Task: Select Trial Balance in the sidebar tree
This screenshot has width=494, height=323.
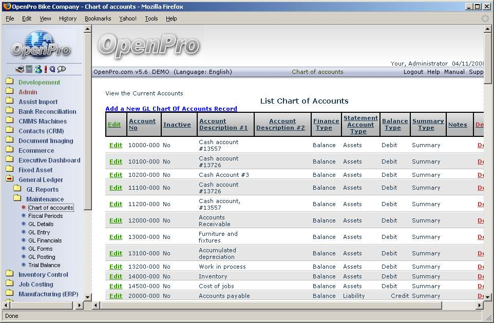Action: tap(44, 265)
